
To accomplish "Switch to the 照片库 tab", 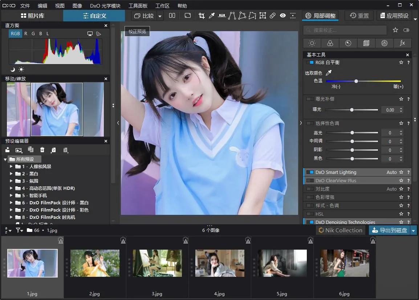I will [32, 16].
